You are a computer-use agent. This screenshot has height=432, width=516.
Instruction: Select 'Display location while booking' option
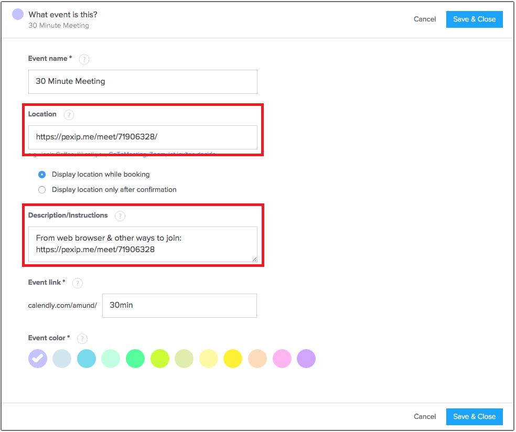click(x=42, y=175)
